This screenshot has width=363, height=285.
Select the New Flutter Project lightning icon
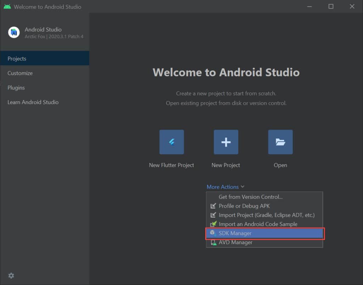click(172, 142)
